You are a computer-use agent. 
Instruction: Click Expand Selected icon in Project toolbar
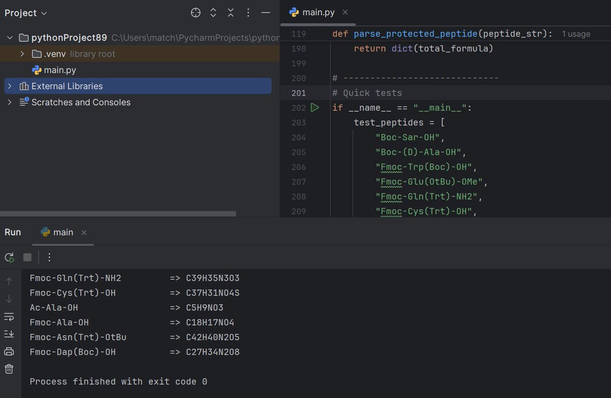pos(213,13)
